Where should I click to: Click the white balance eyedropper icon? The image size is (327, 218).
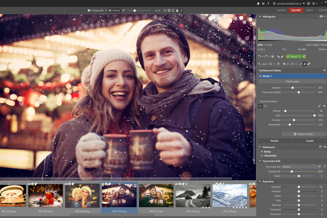(x=324, y=167)
